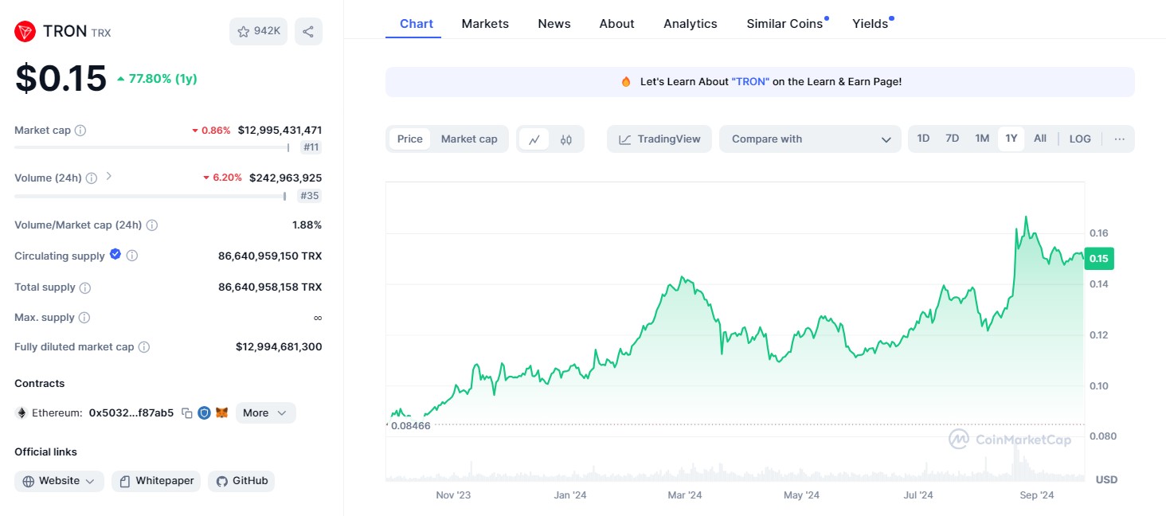
Task: Open Circulating supply info icon
Action: pos(132,256)
